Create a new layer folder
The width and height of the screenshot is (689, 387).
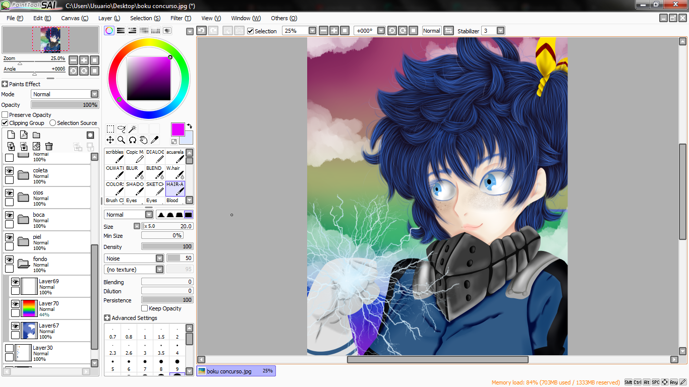click(36, 135)
